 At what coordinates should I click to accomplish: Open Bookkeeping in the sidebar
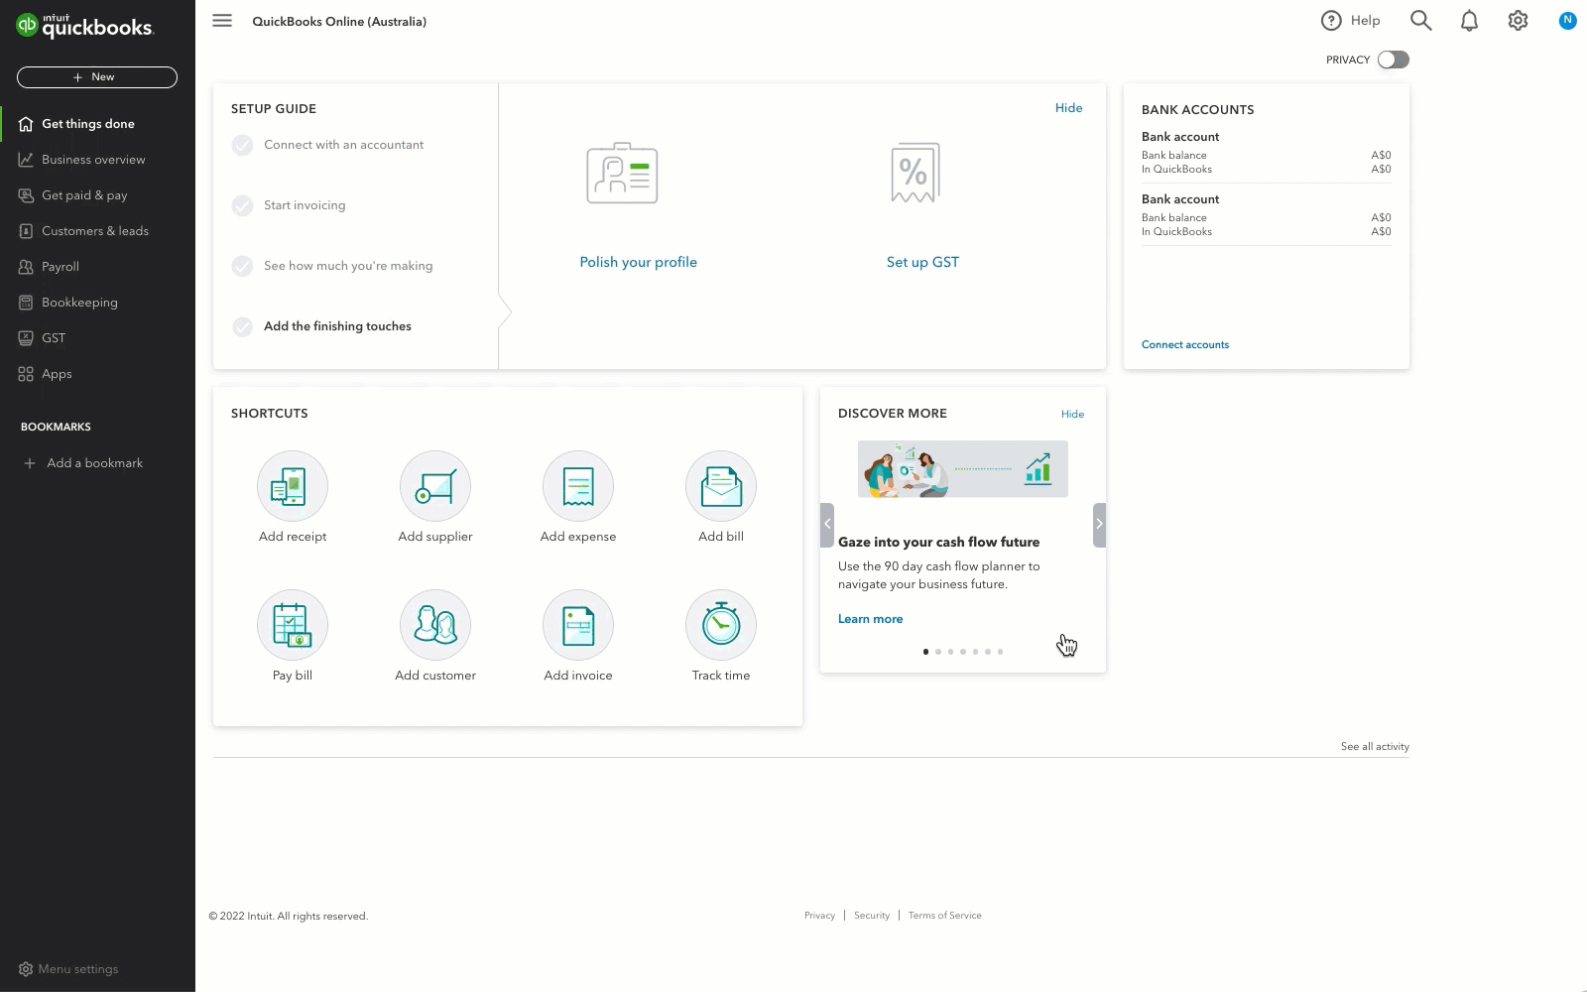coord(97,303)
